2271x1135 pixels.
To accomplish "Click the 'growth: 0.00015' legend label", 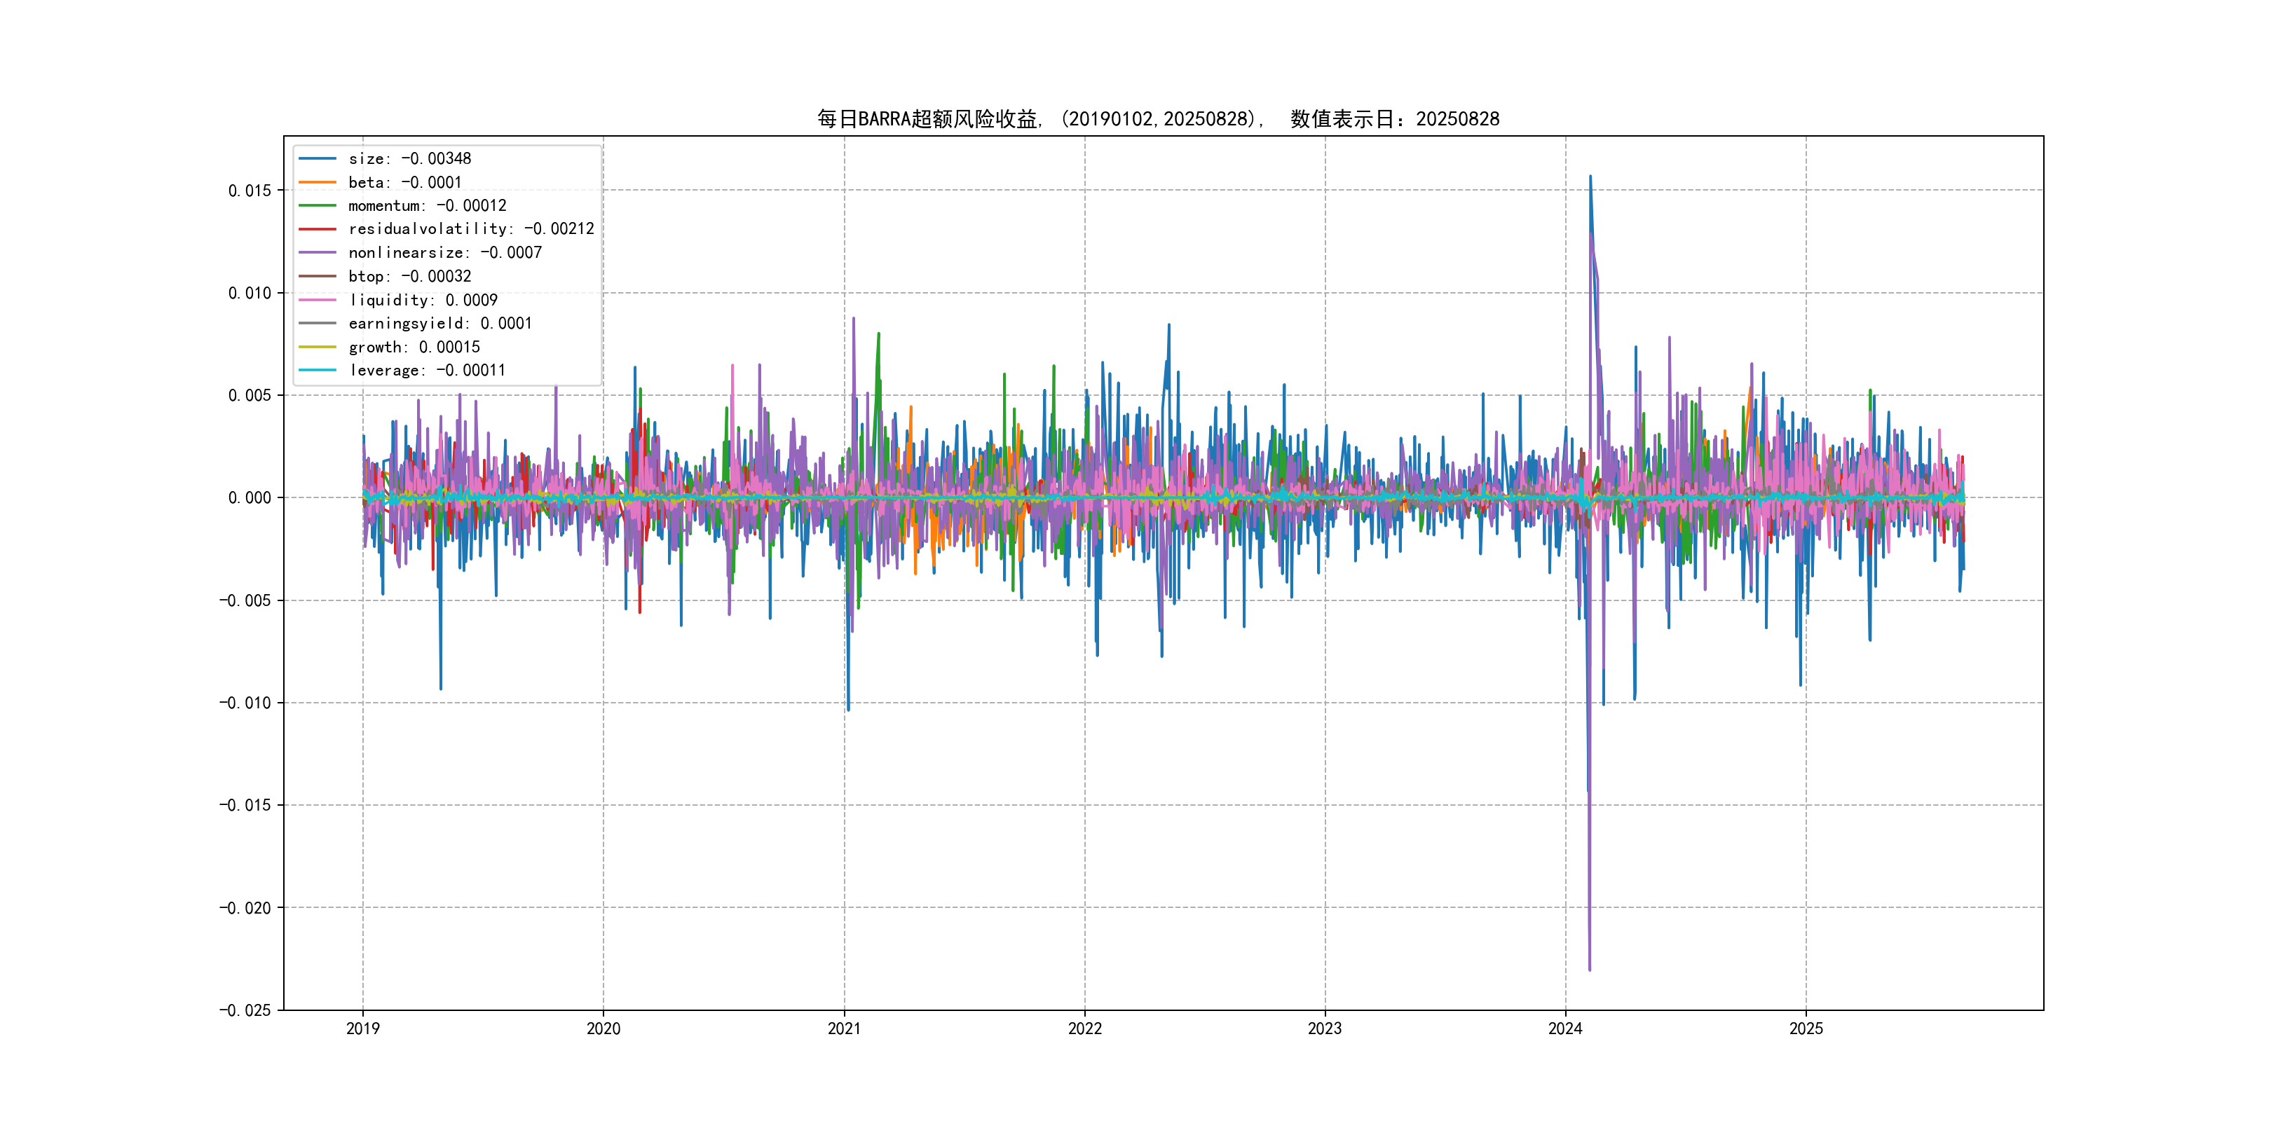I will tap(414, 348).
